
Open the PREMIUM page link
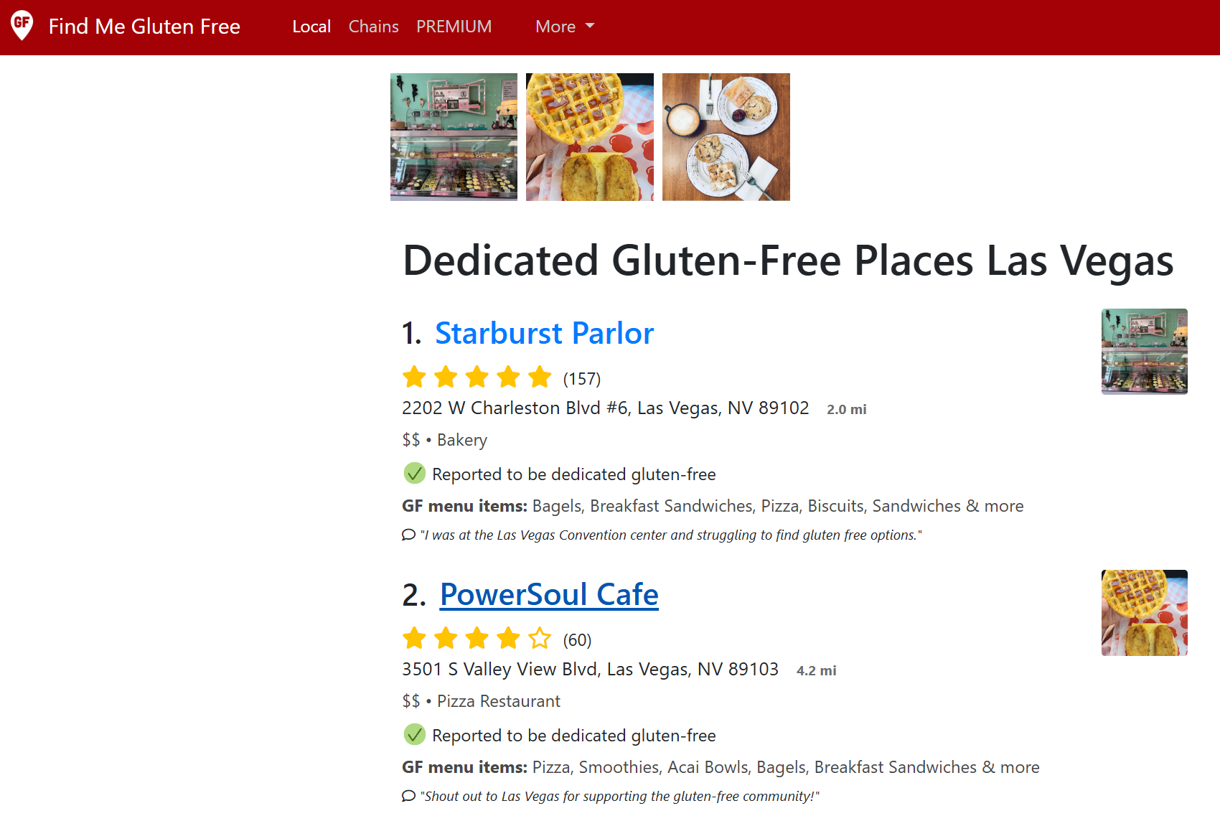tap(454, 27)
